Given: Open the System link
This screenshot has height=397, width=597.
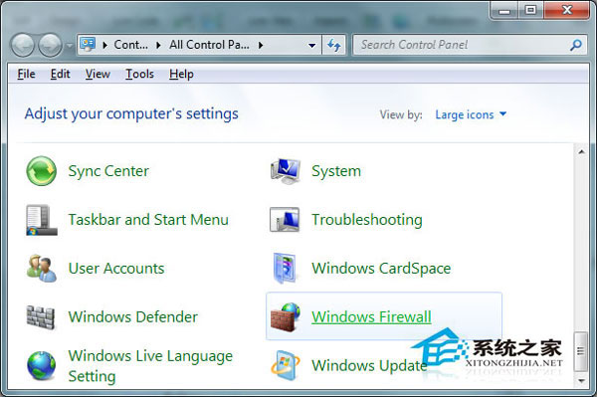Looking at the screenshot, I should 336,171.
